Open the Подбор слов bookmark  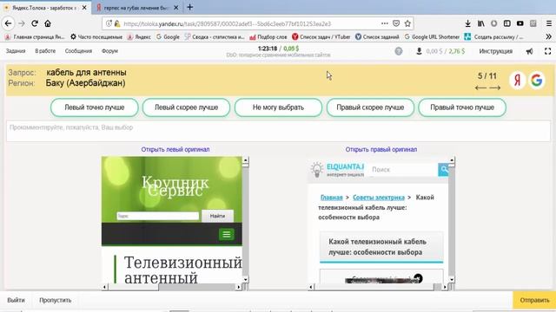(268, 36)
